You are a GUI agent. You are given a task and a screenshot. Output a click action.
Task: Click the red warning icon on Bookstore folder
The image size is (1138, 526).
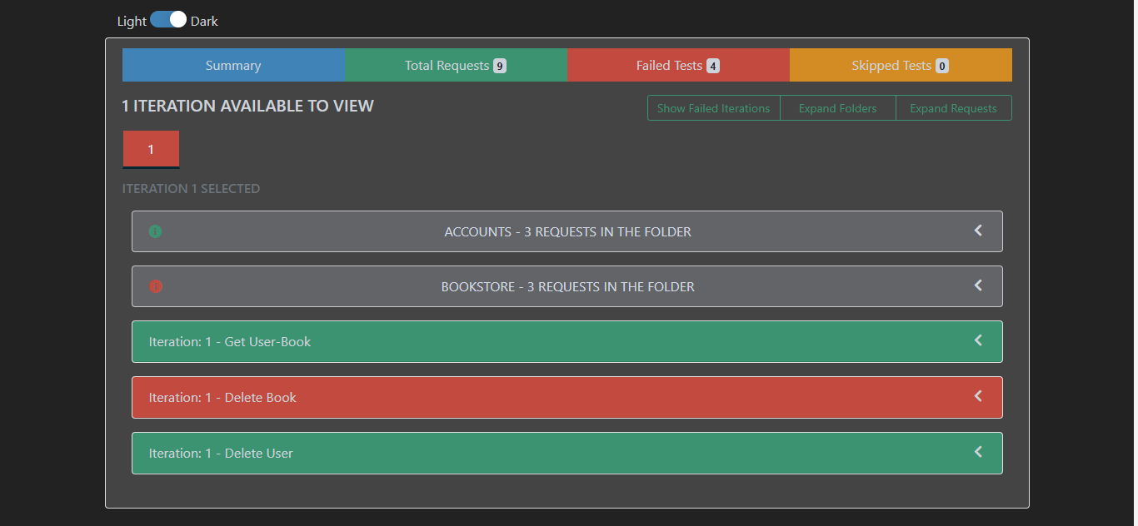(155, 286)
